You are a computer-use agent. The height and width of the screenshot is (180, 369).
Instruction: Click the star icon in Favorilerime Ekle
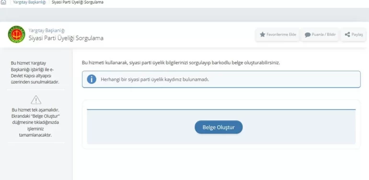(x=263, y=35)
